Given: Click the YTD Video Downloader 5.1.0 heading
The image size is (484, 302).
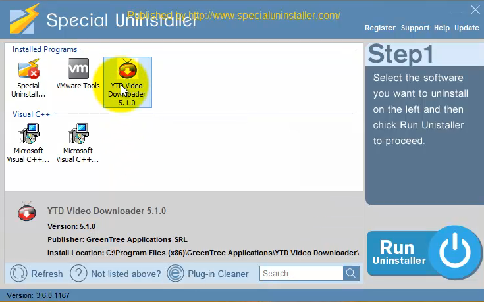Looking at the screenshot, I should [x=107, y=211].
